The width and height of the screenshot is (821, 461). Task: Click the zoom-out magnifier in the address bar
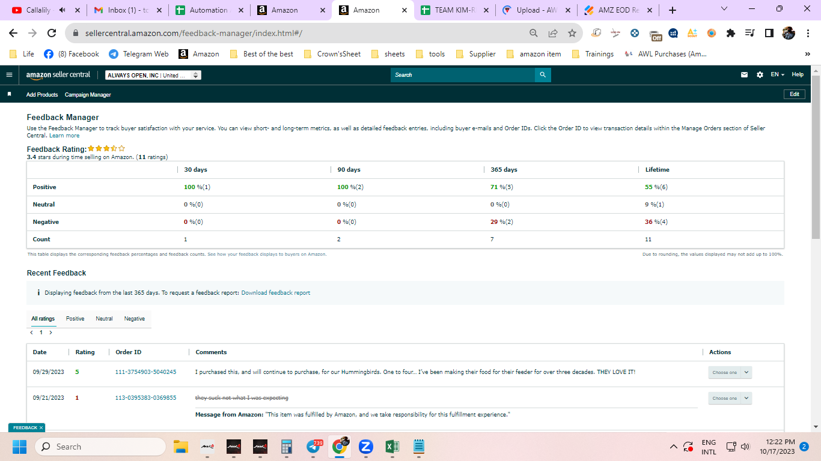pos(534,33)
